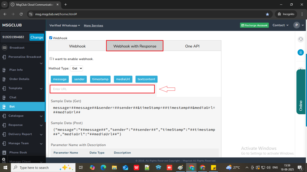Open Chrome three-dot menu

pos(302,14)
